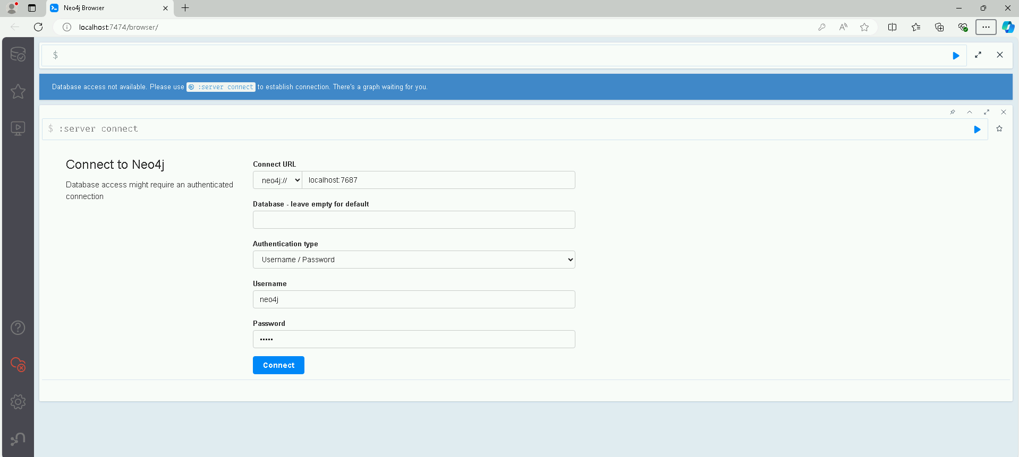
Task: Open the Browser Settings gear icon
Action: (x=18, y=402)
